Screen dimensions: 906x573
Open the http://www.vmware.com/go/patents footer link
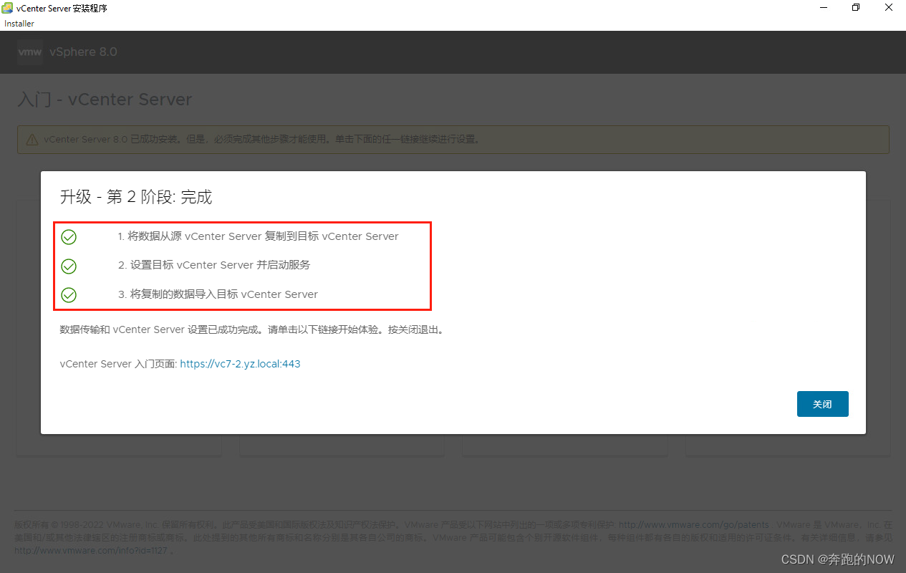coord(694,525)
